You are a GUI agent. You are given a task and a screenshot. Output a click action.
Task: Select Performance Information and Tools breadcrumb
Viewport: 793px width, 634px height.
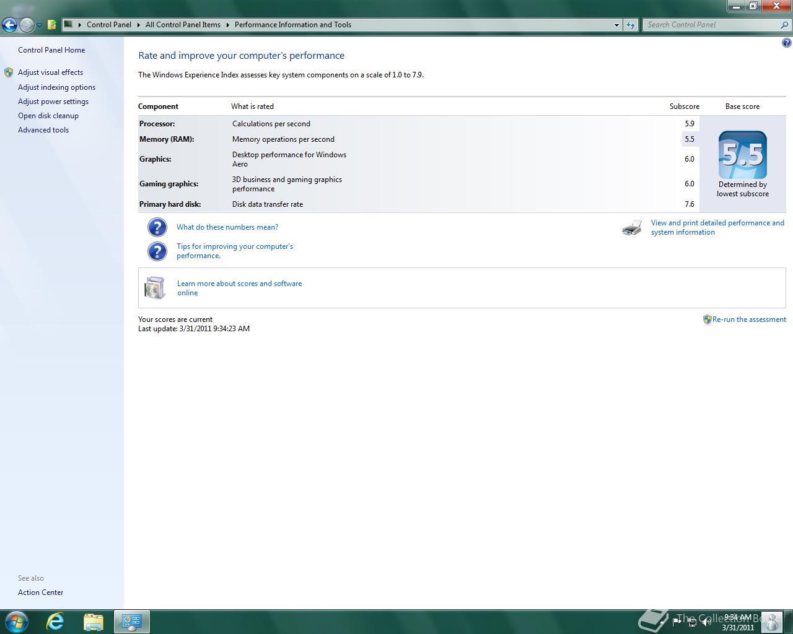click(x=293, y=25)
